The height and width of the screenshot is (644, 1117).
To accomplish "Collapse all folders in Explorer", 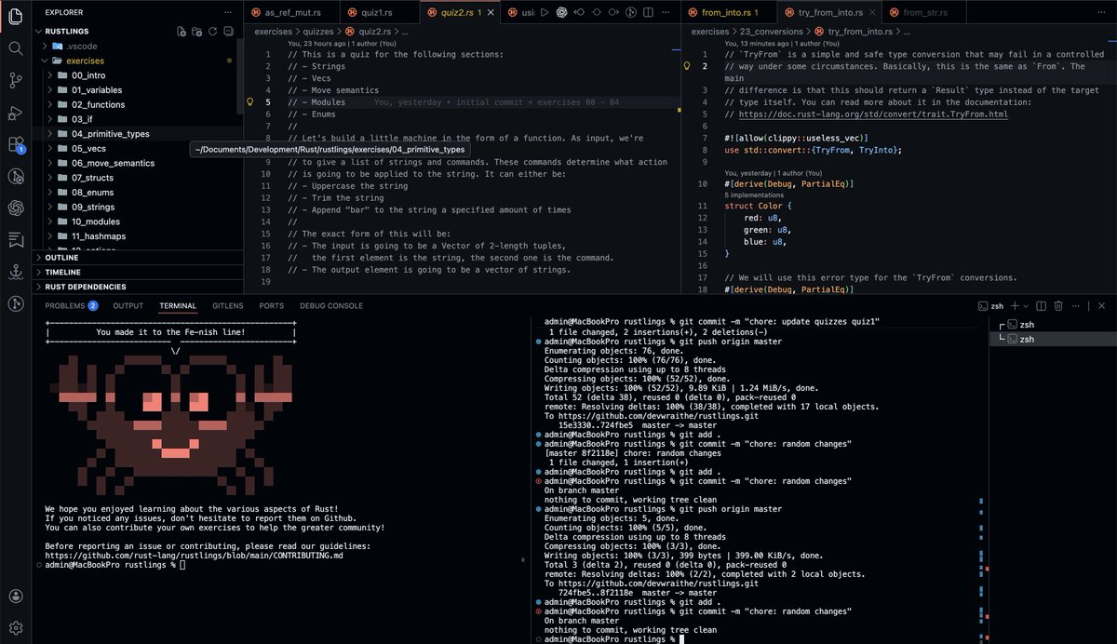I will point(229,31).
